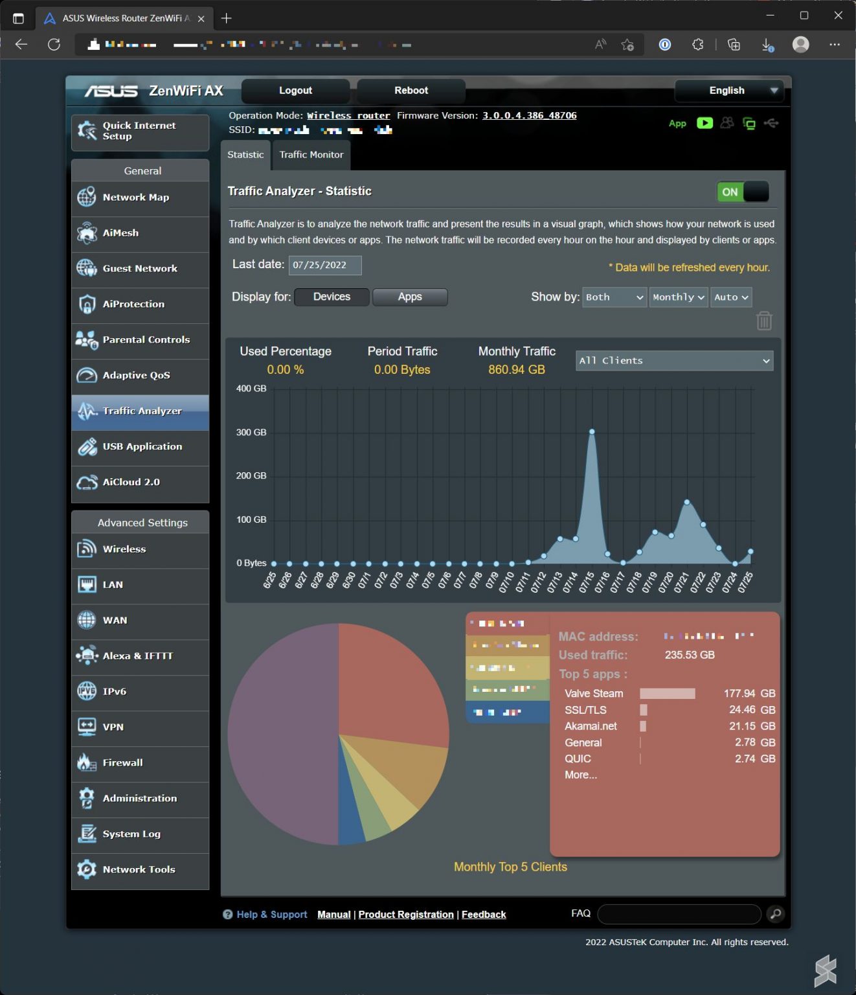856x995 pixels.
Task: Click the Reboot button
Action: coord(411,91)
